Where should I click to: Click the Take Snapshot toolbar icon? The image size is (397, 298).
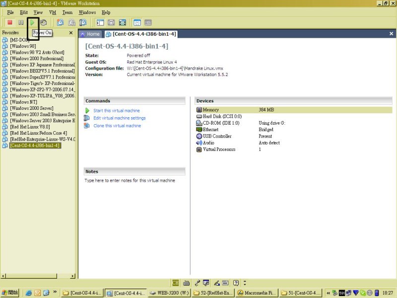[x=60, y=22]
